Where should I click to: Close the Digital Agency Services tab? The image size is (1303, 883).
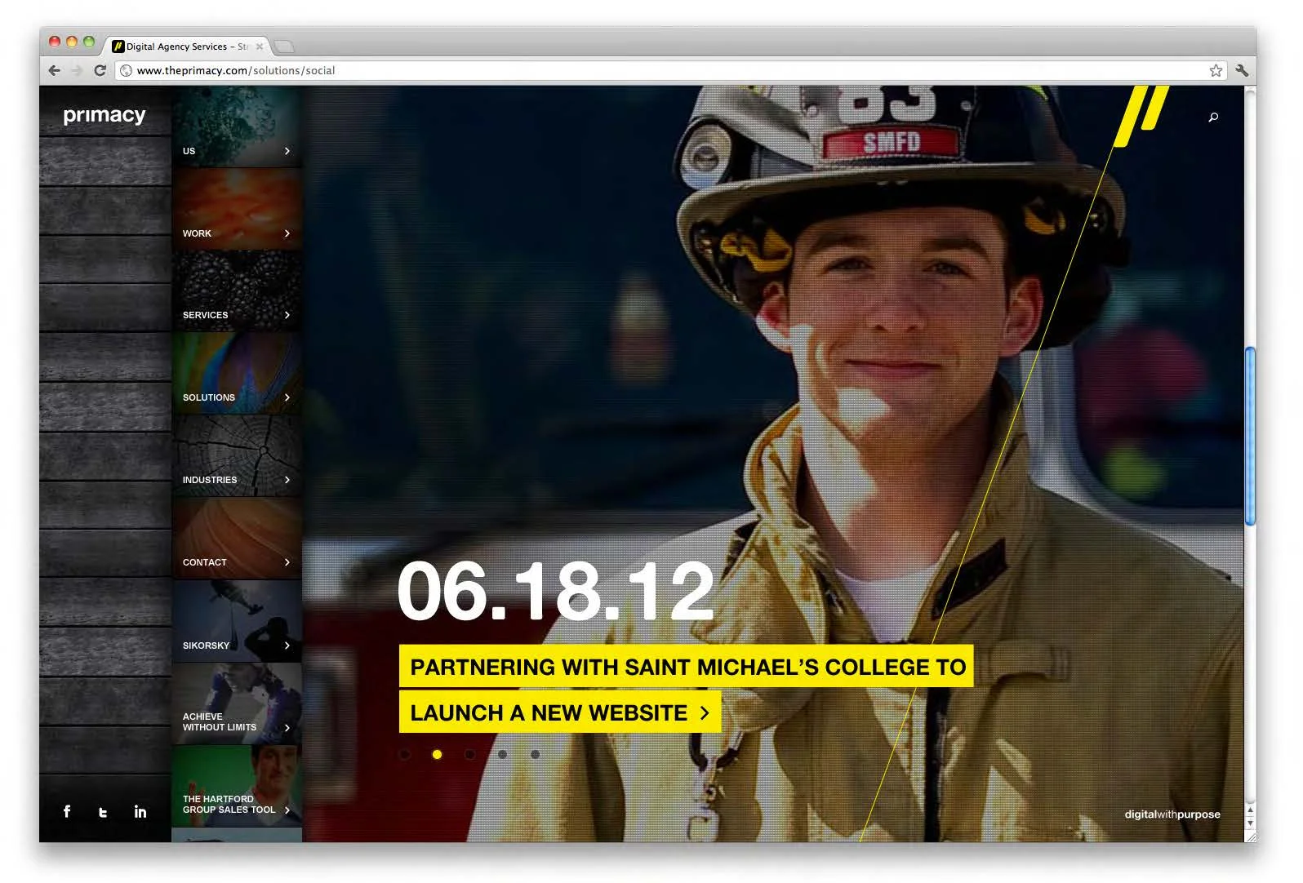(x=260, y=47)
